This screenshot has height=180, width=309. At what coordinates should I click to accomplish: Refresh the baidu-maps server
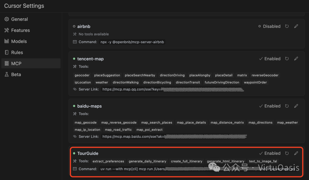click(287, 106)
